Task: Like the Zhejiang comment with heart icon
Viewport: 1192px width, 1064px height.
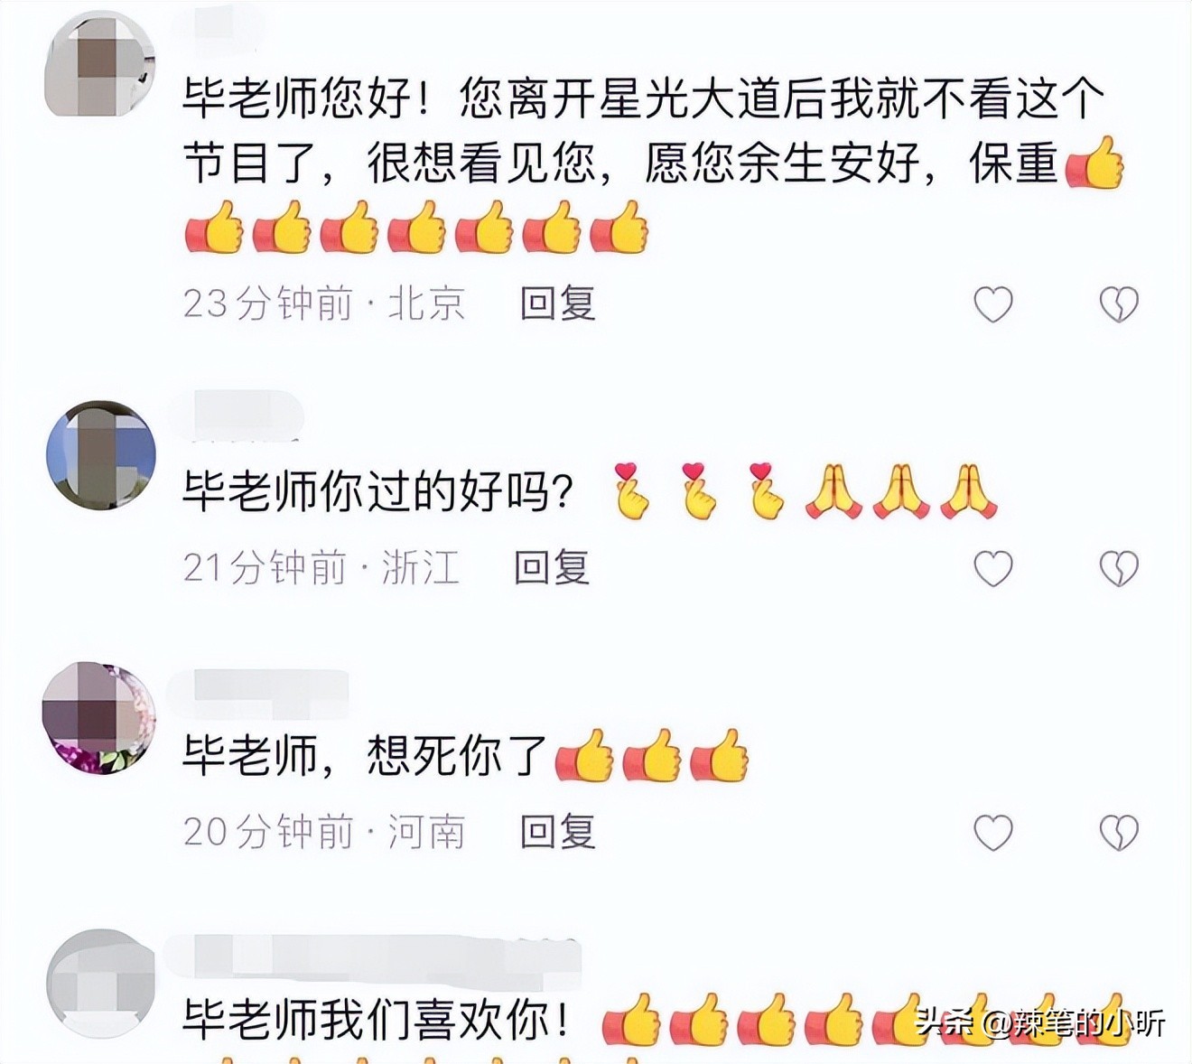Action: (x=992, y=569)
